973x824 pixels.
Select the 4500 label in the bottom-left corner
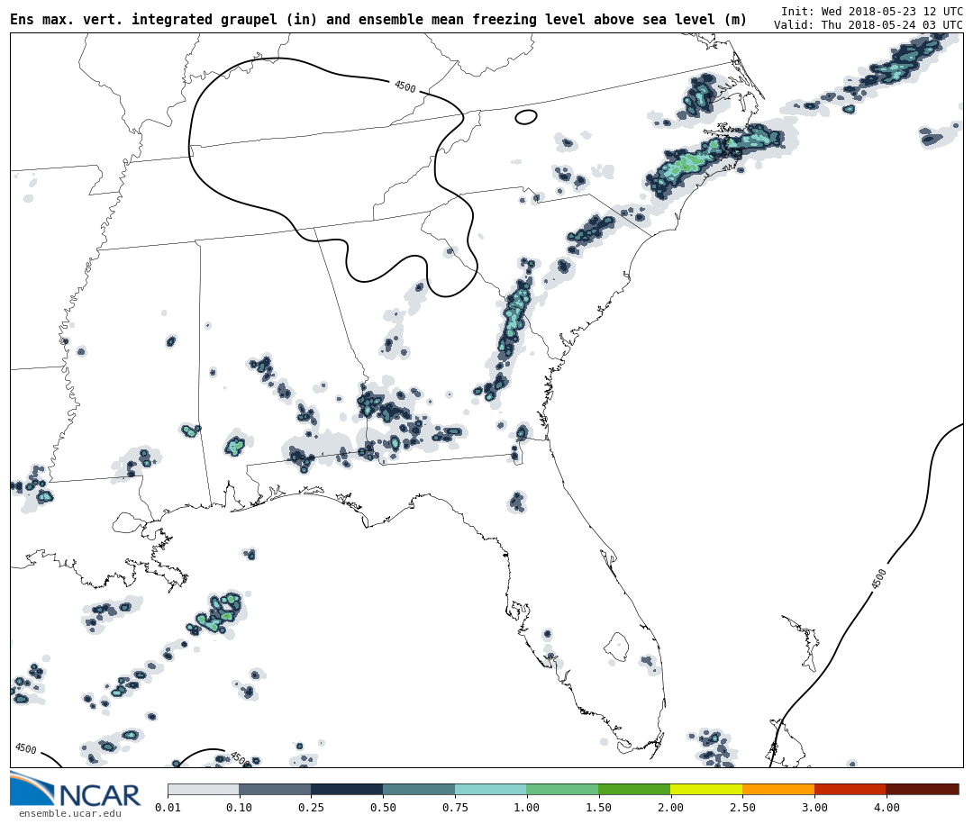(25, 748)
